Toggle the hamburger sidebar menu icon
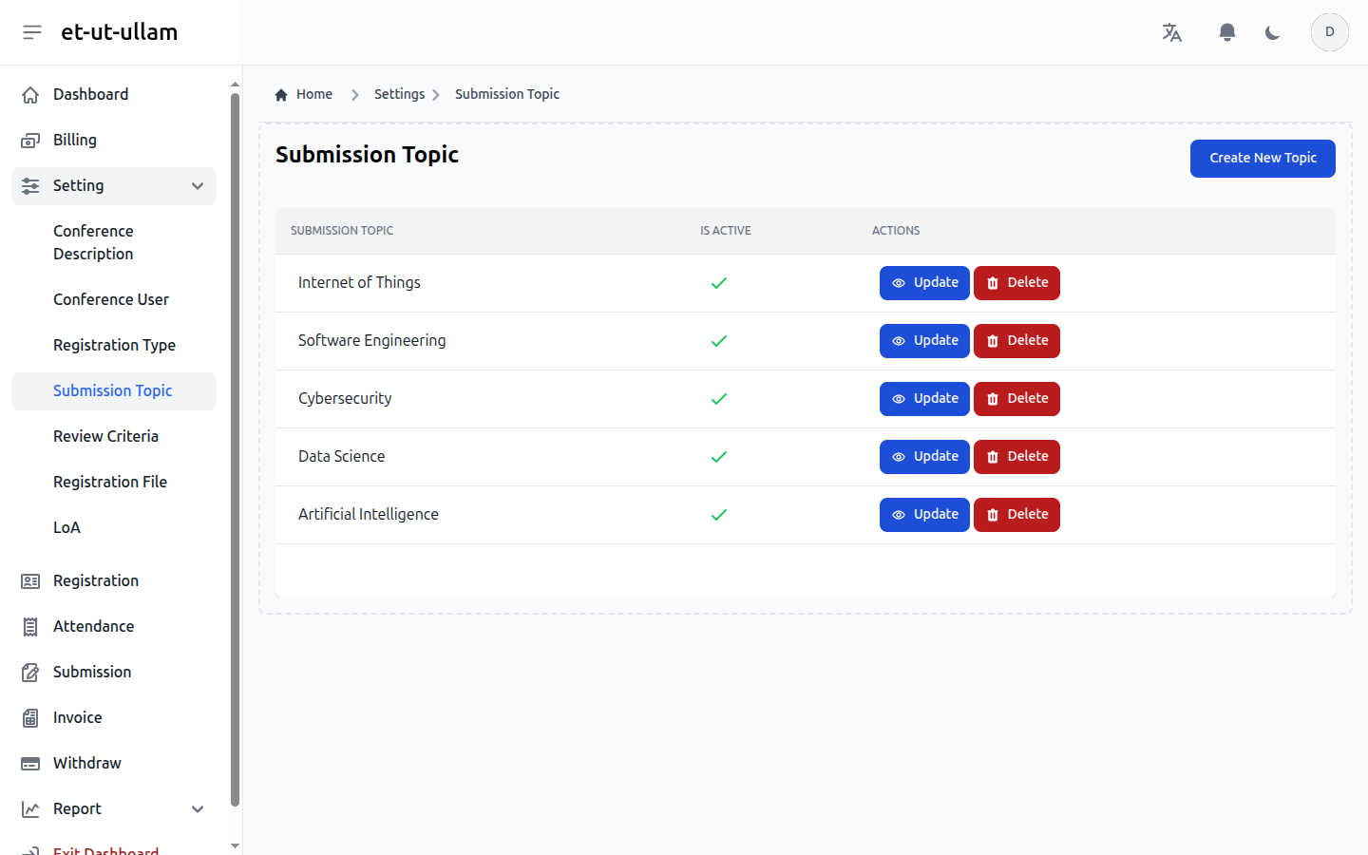Image resolution: width=1368 pixels, height=855 pixels. click(x=32, y=32)
